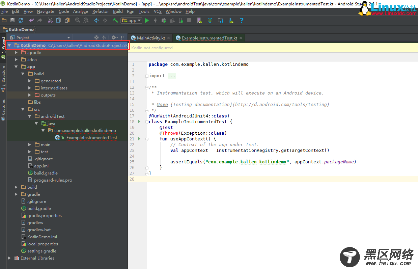
Task: Run useAppContext test from gutter arrow
Action: tap(139, 139)
